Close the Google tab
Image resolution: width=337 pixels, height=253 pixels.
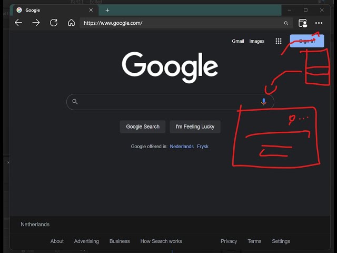(x=91, y=10)
